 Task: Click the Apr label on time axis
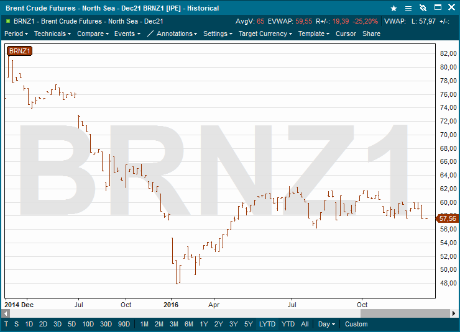(x=214, y=305)
